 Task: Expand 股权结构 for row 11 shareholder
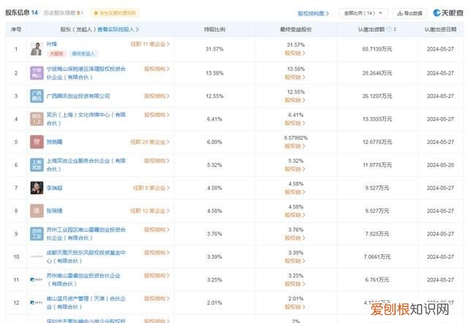pos(156,275)
